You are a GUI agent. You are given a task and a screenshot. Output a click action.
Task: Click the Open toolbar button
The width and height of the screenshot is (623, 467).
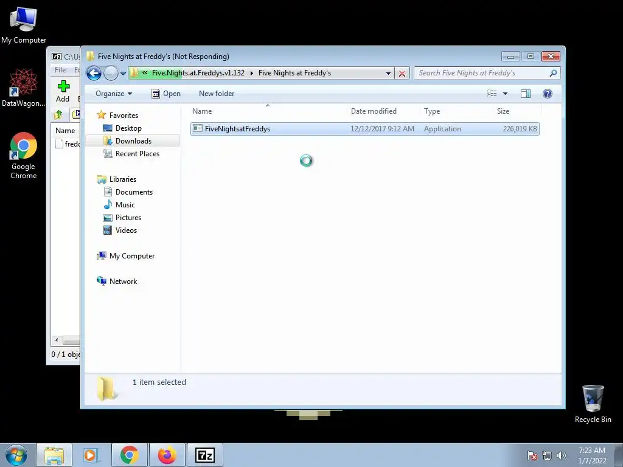coord(166,94)
